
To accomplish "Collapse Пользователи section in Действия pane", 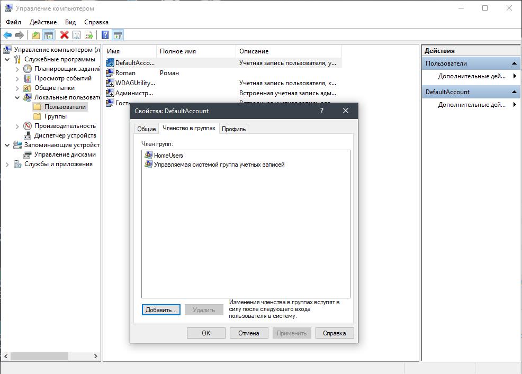I will pos(514,63).
